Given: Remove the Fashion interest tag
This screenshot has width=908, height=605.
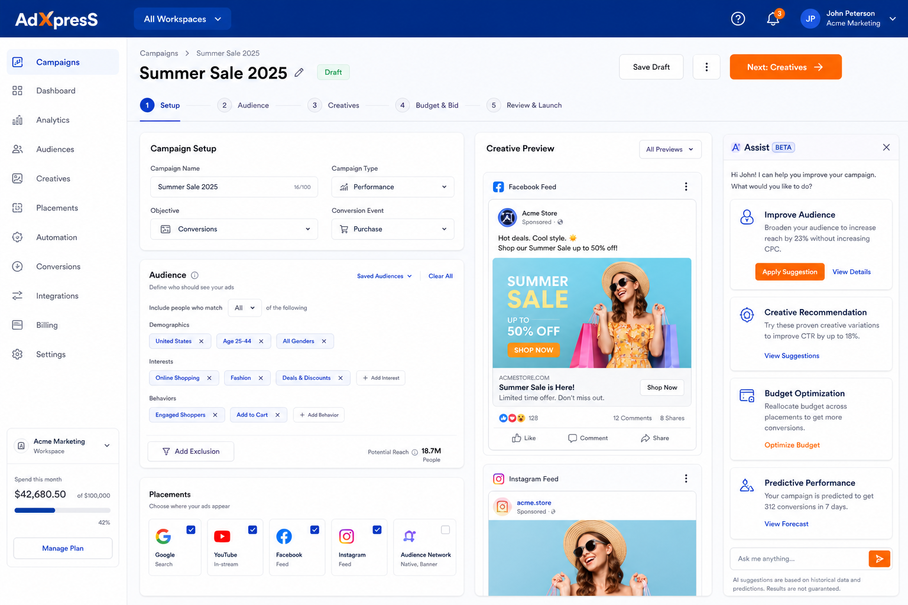Looking at the screenshot, I should pos(261,378).
